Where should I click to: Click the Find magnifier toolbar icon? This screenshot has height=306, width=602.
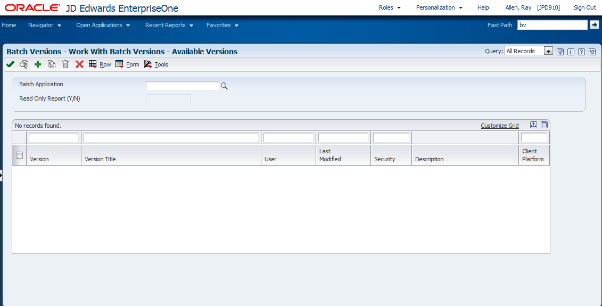tap(24, 64)
